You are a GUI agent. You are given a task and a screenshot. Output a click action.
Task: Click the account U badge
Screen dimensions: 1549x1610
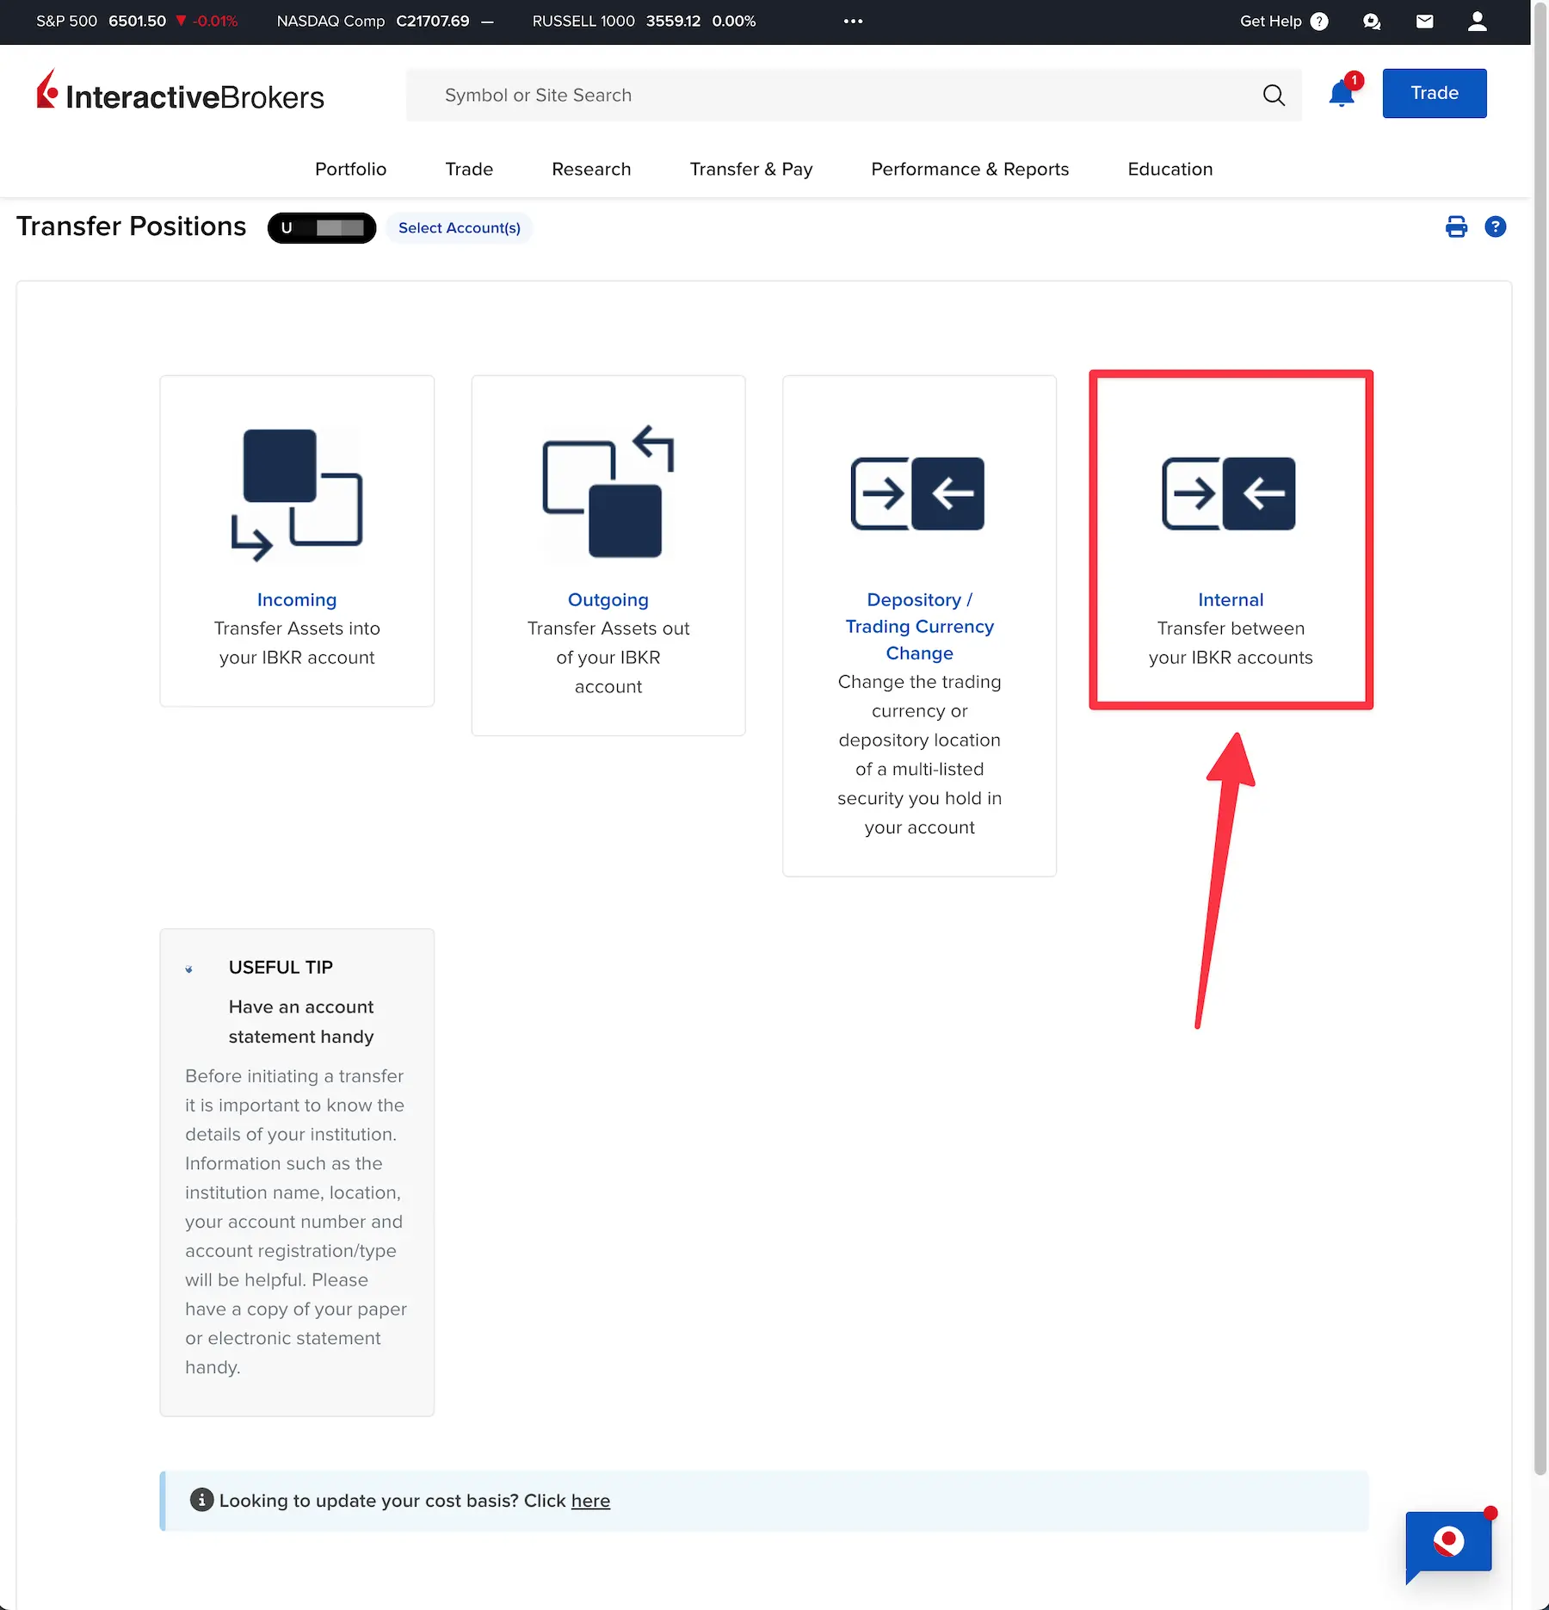(322, 228)
